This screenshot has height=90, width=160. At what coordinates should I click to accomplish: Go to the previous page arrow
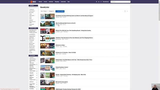coord(123,11)
